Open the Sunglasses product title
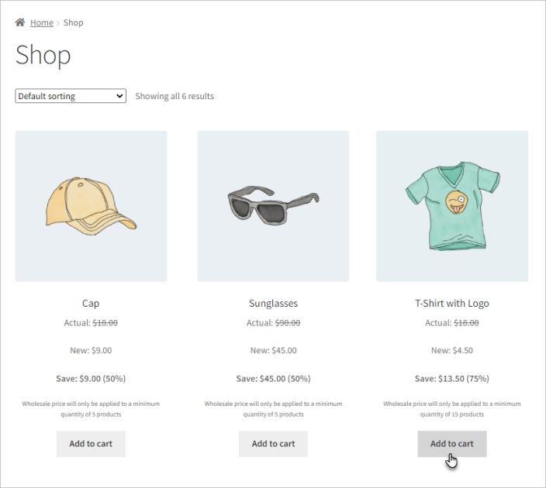Viewport: 546px width, 488px height. (273, 304)
